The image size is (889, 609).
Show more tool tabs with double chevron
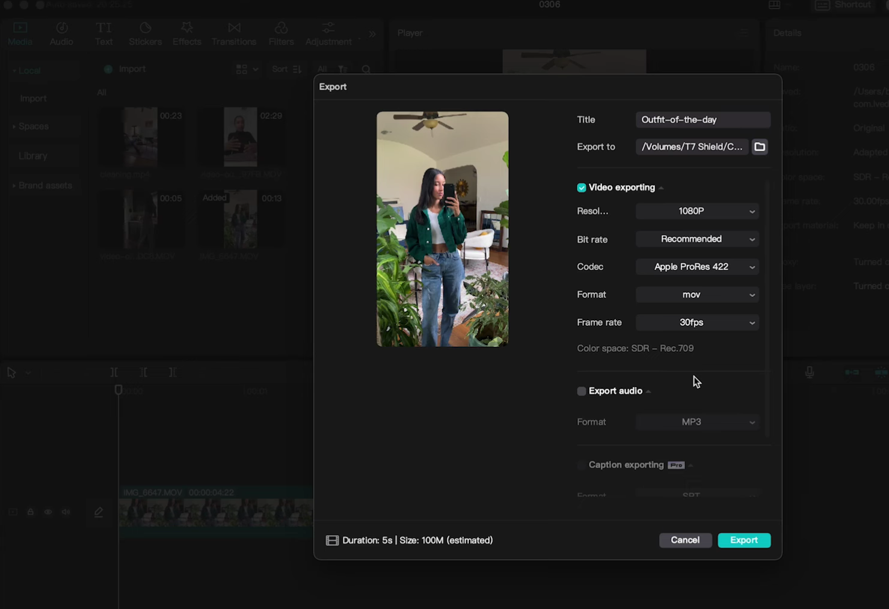(x=372, y=34)
